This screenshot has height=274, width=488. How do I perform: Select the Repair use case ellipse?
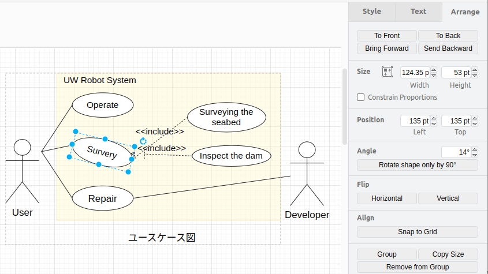[x=103, y=198]
